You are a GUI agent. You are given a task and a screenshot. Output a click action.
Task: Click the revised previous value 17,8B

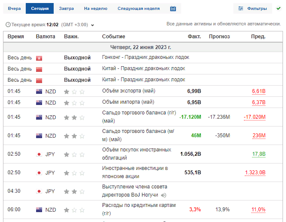click(259, 154)
